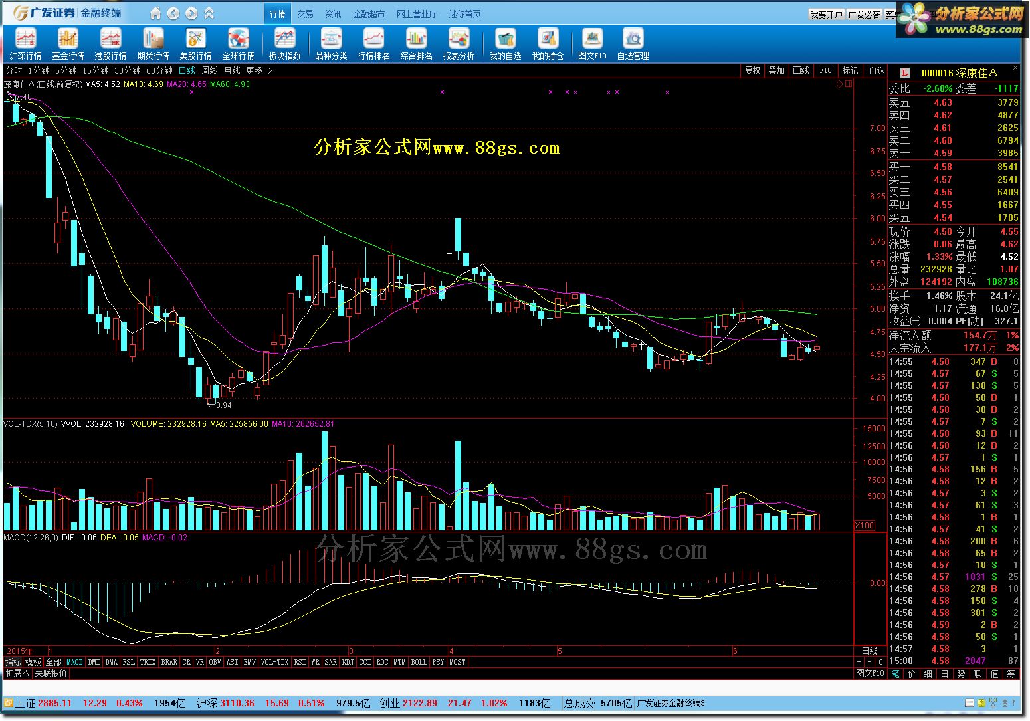This screenshot has width=1030, height=721.
Task: Click the signal antenna icon in status bar
Action: [x=993, y=703]
